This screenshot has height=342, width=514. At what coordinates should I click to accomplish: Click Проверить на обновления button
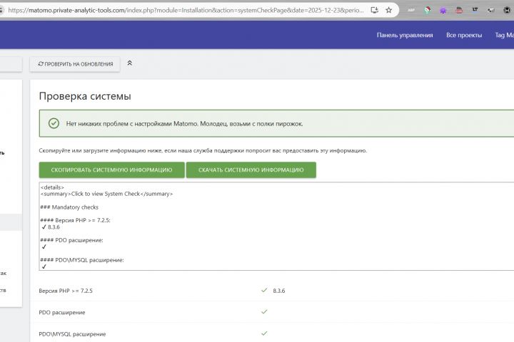pyautogui.click(x=75, y=64)
